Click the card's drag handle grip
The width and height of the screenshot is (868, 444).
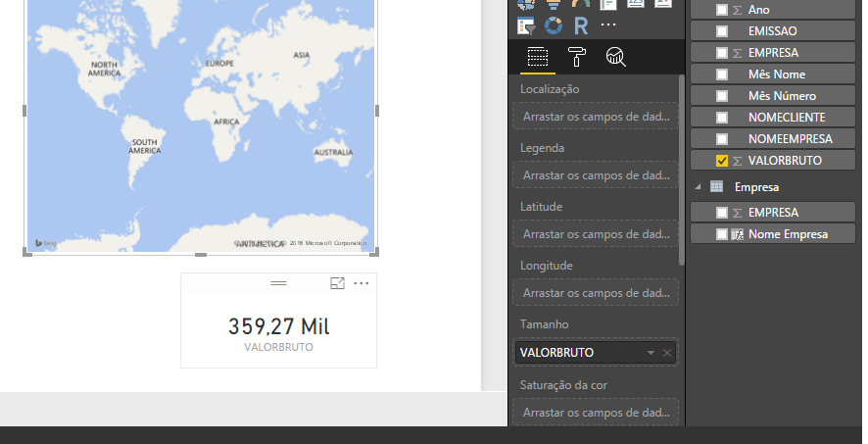(278, 283)
